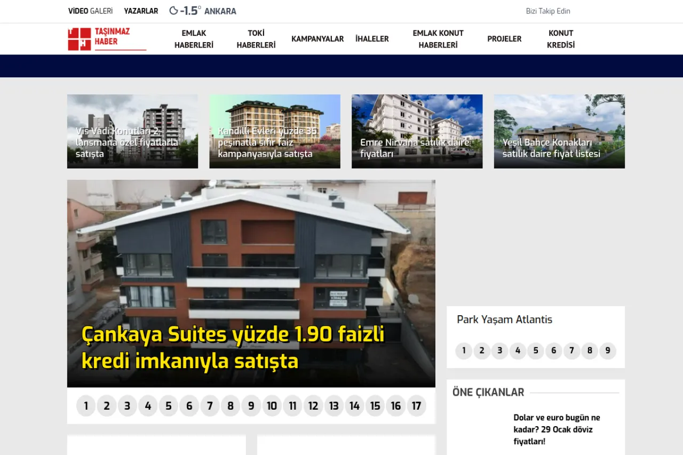Open the EMLAK KONUT HABERLERİ section
Image resolution: width=683 pixels, height=455 pixels.
(x=438, y=39)
